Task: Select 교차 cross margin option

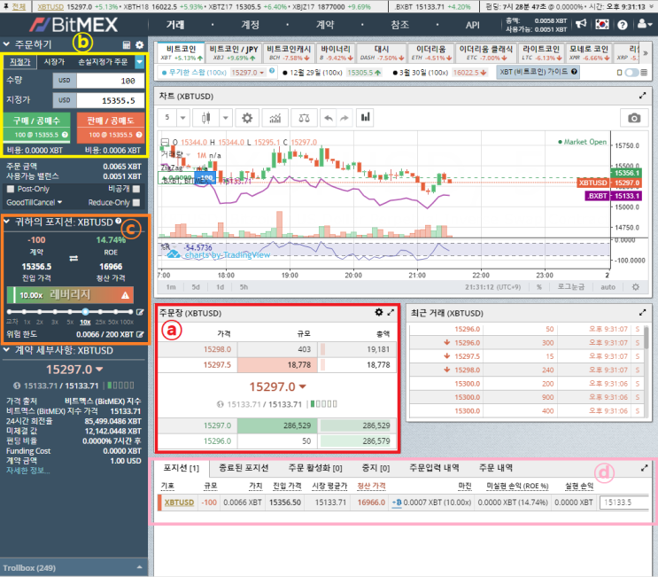Action: point(12,322)
